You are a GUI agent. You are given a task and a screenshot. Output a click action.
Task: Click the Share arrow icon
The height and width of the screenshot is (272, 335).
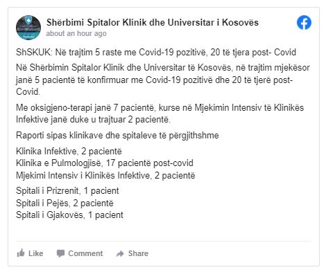(120, 254)
